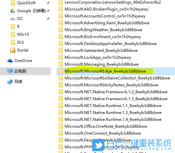Select Microsoft.NET.Native.Runtime.1.4 folder
Image resolution: width=175 pixels, height=153 pixels.
click(110, 120)
